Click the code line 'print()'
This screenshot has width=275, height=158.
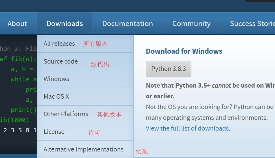click(23, 110)
